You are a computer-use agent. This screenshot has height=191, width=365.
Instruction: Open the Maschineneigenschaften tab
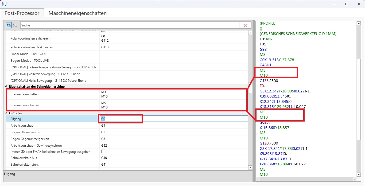tap(77, 13)
